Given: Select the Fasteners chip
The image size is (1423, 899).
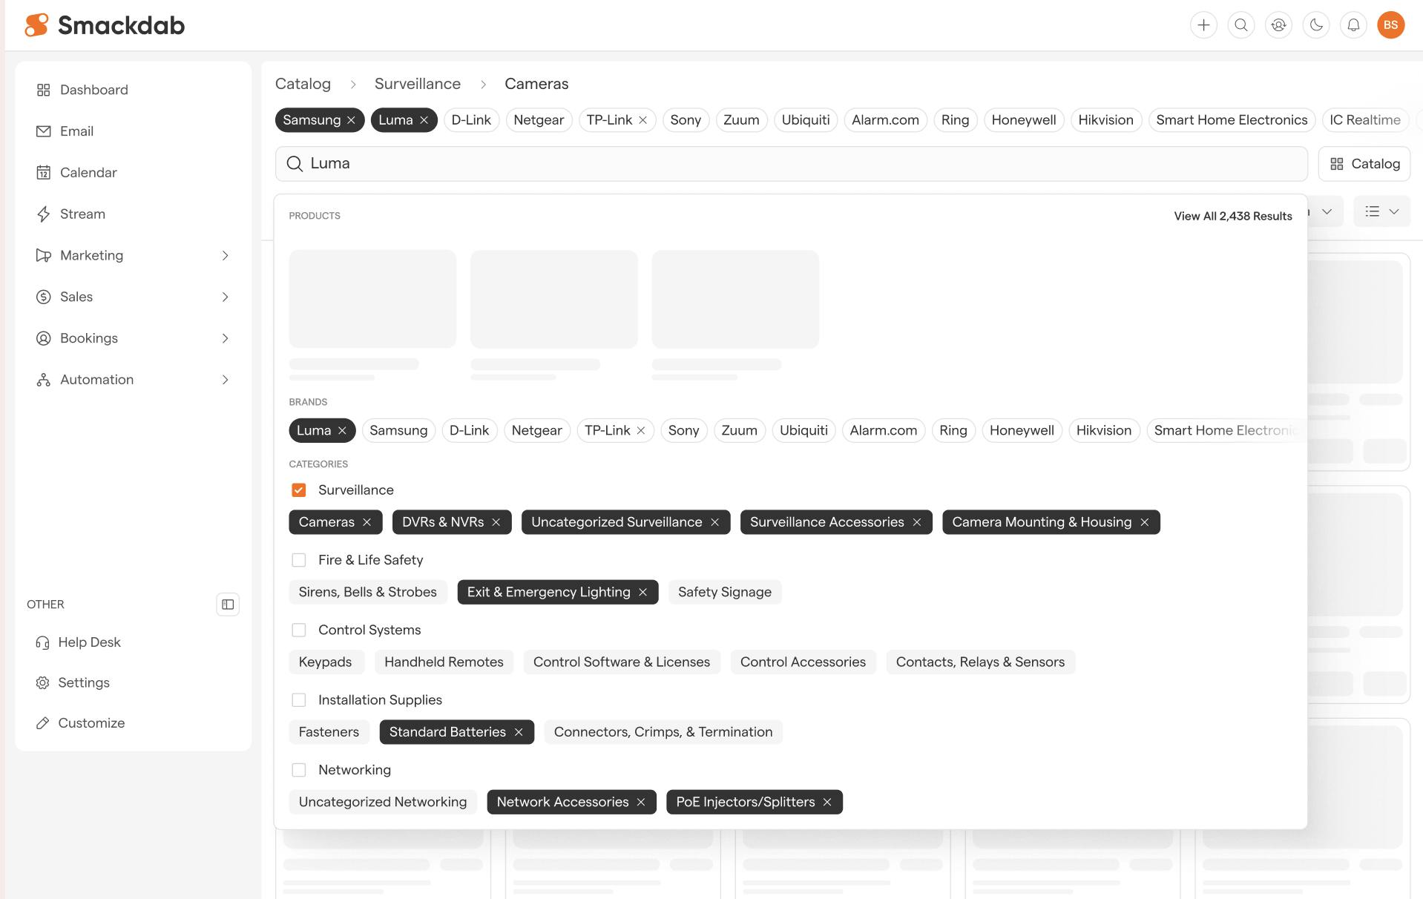Looking at the screenshot, I should point(329,733).
